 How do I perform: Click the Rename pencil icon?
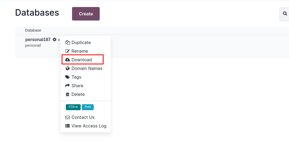[67, 51]
